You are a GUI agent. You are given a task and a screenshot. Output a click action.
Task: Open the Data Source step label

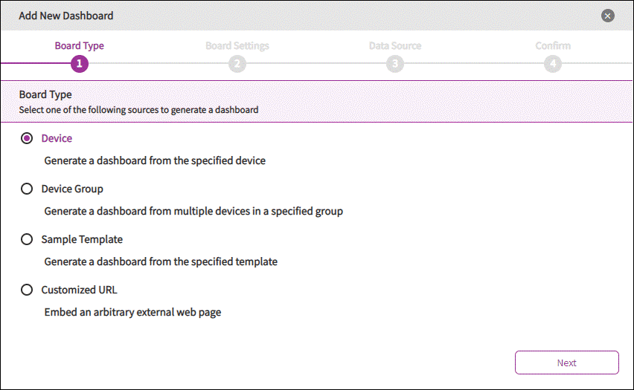[x=395, y=46]
